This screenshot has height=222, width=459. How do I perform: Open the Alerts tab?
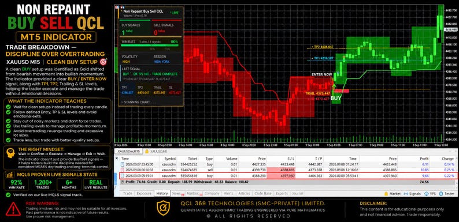click(x=228, y=193)
